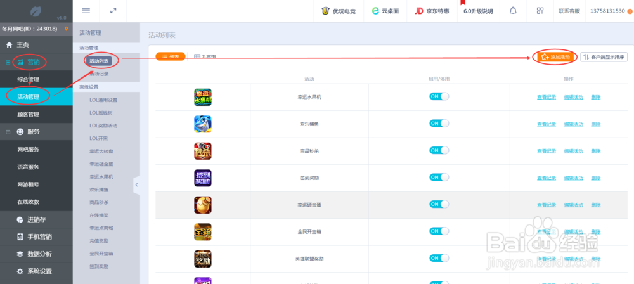Disable the 签到奖励 activity switch
This screenshot has height=284, width=634.
pos(439,177)
